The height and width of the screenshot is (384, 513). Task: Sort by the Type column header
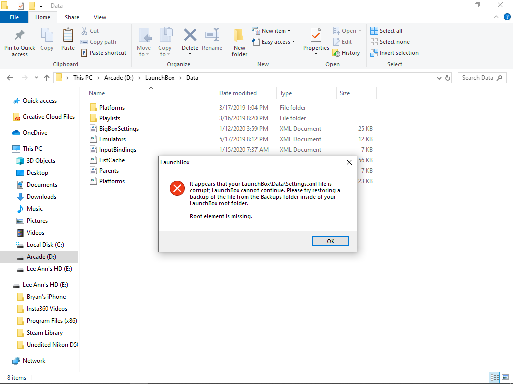(x=286, y=93)
